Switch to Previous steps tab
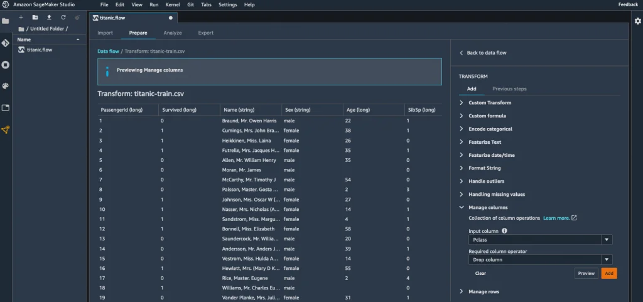Image resolution: width=643 pixels, height=302 pixels. [x=509, y=89]
